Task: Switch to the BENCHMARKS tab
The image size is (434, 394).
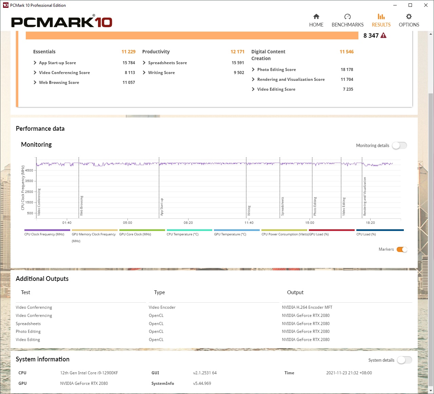Action: pos(348,20)
